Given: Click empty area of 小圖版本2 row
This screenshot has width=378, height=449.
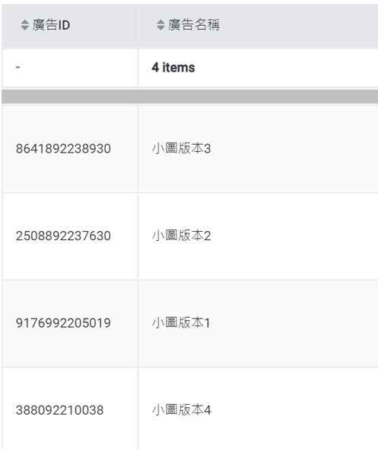Looking at the screenshot, I should 294,236.
